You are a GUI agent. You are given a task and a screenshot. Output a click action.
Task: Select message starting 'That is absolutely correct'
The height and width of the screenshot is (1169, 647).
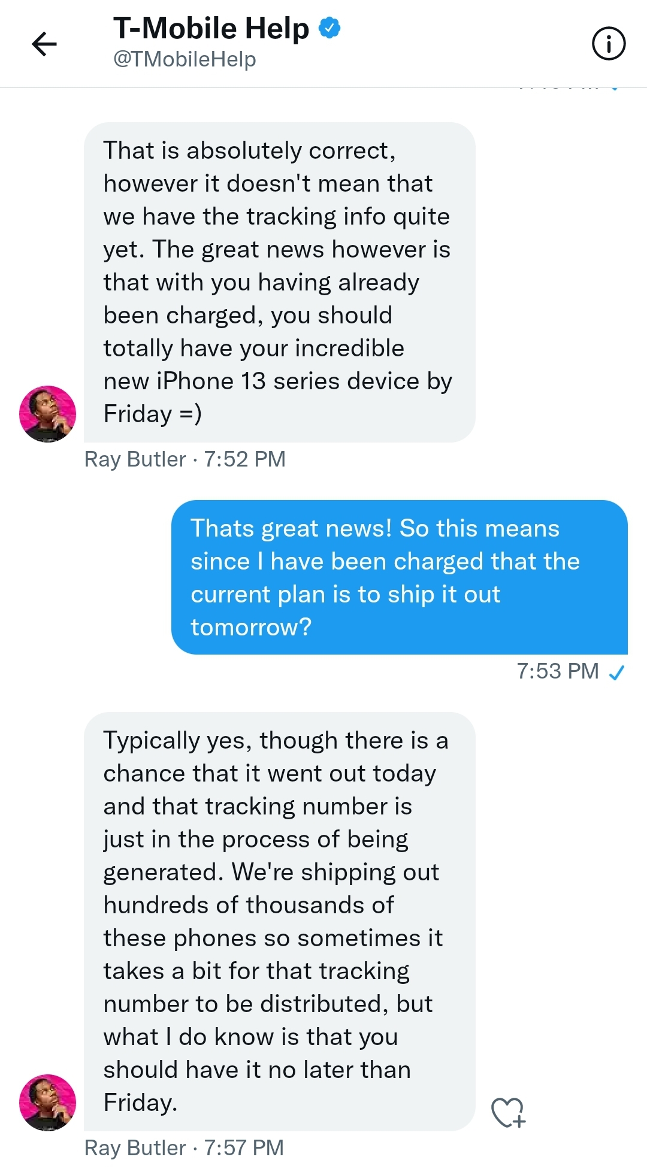280,282
